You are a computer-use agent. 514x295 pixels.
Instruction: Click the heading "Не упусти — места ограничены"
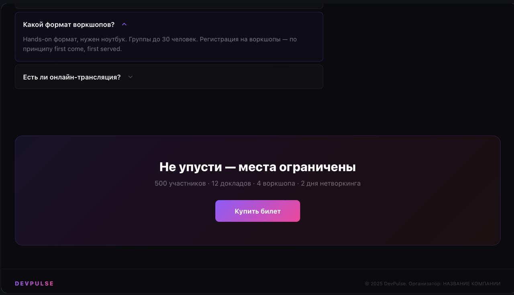click(257, 167)
